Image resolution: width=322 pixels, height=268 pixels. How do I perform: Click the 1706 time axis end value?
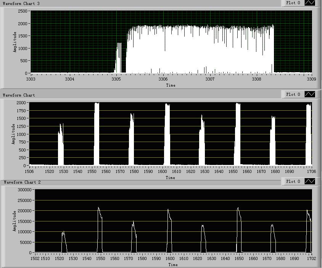pyautogui.click(x=312, y=172)
